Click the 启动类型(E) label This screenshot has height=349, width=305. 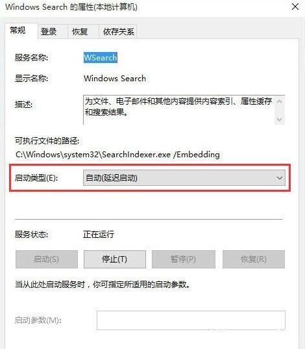point(36,178)
